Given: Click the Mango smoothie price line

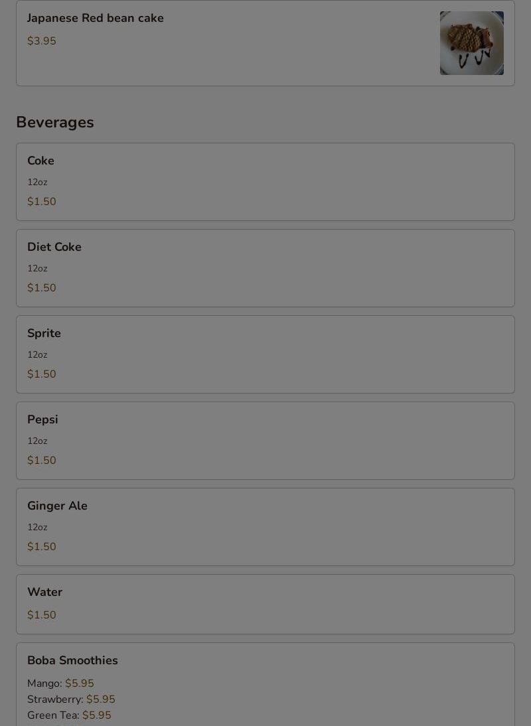Looking at the screenshot, I should [60, 684].
